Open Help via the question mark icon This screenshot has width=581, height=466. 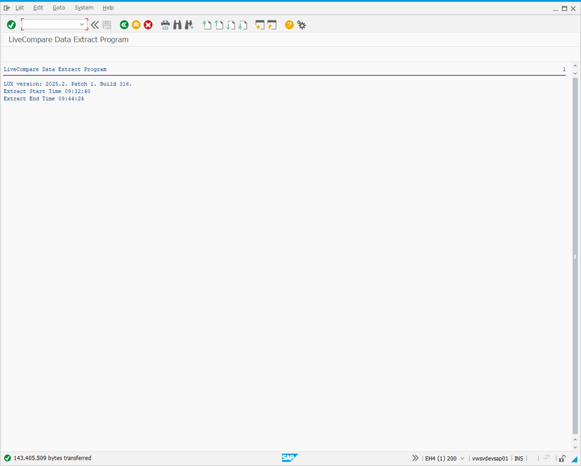(289, 24)
